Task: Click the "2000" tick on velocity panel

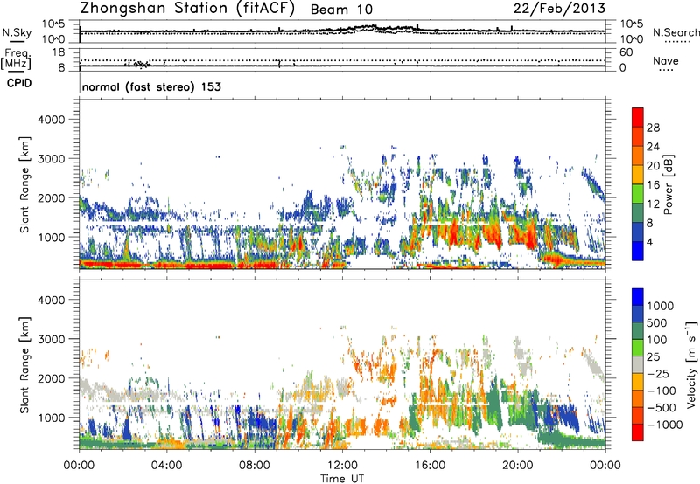Action: click(51, 378)
